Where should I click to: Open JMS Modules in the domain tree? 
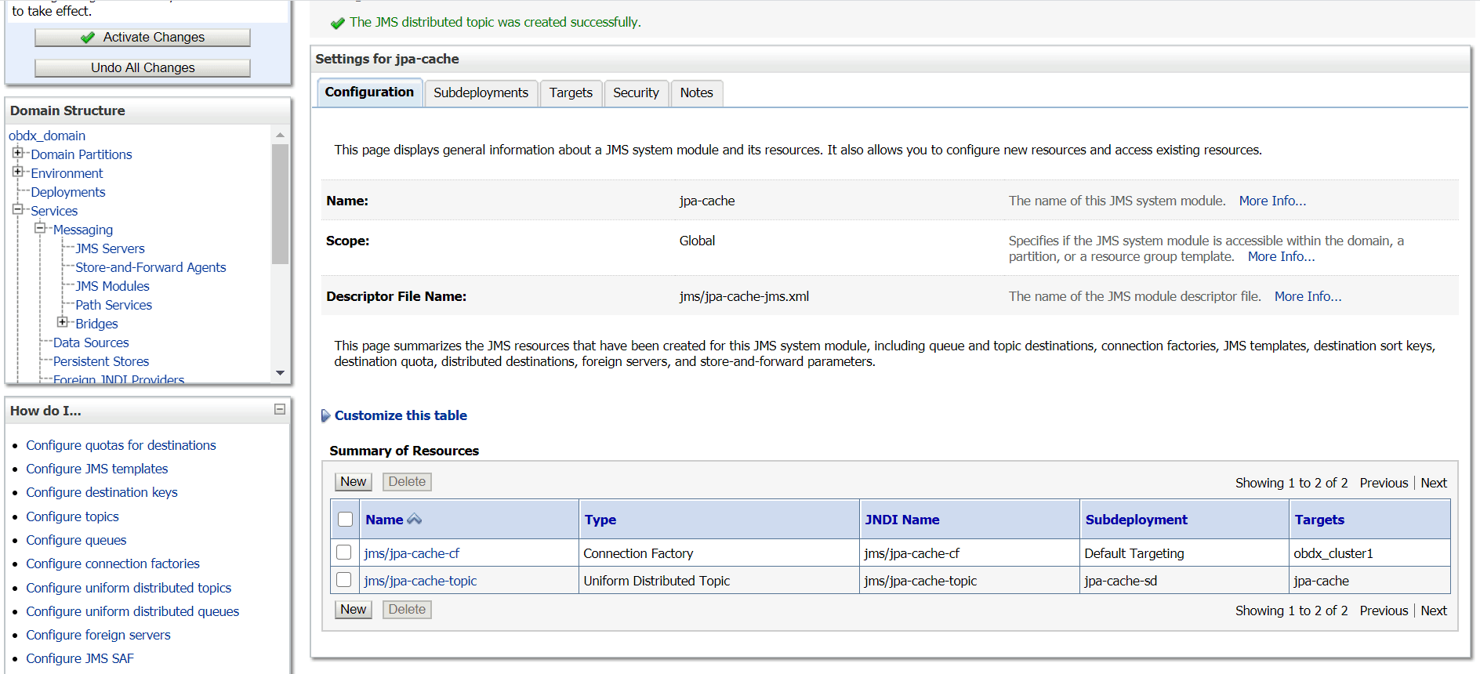[x=112, y=286]
